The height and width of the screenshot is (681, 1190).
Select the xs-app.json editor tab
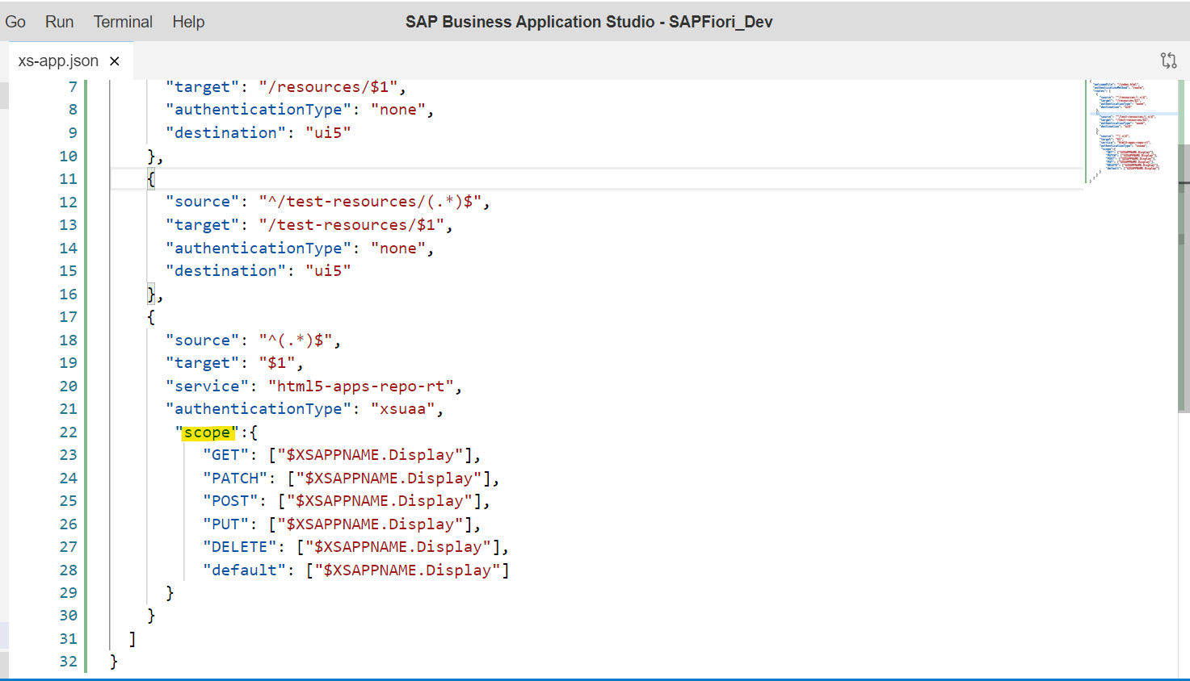pyautogui.click(x=59, y=61)
